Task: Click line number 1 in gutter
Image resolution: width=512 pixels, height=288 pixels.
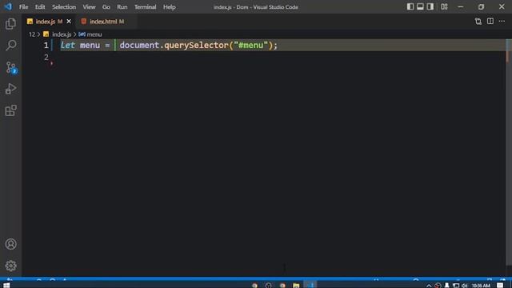Action: [46, 45]
